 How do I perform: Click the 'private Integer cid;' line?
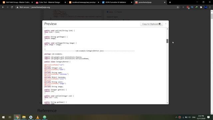(x=53, y=68)
